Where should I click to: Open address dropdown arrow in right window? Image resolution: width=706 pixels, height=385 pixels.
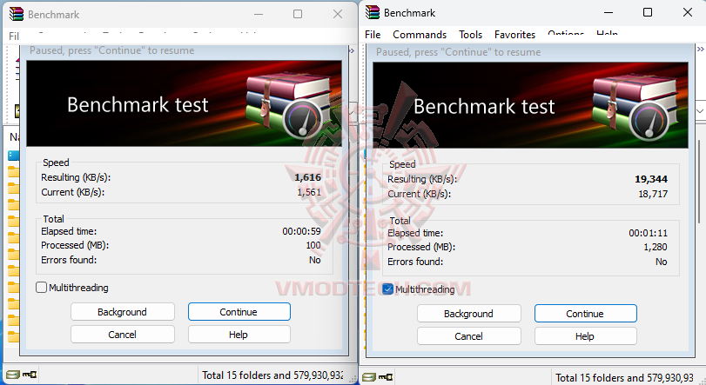point(700,110)
